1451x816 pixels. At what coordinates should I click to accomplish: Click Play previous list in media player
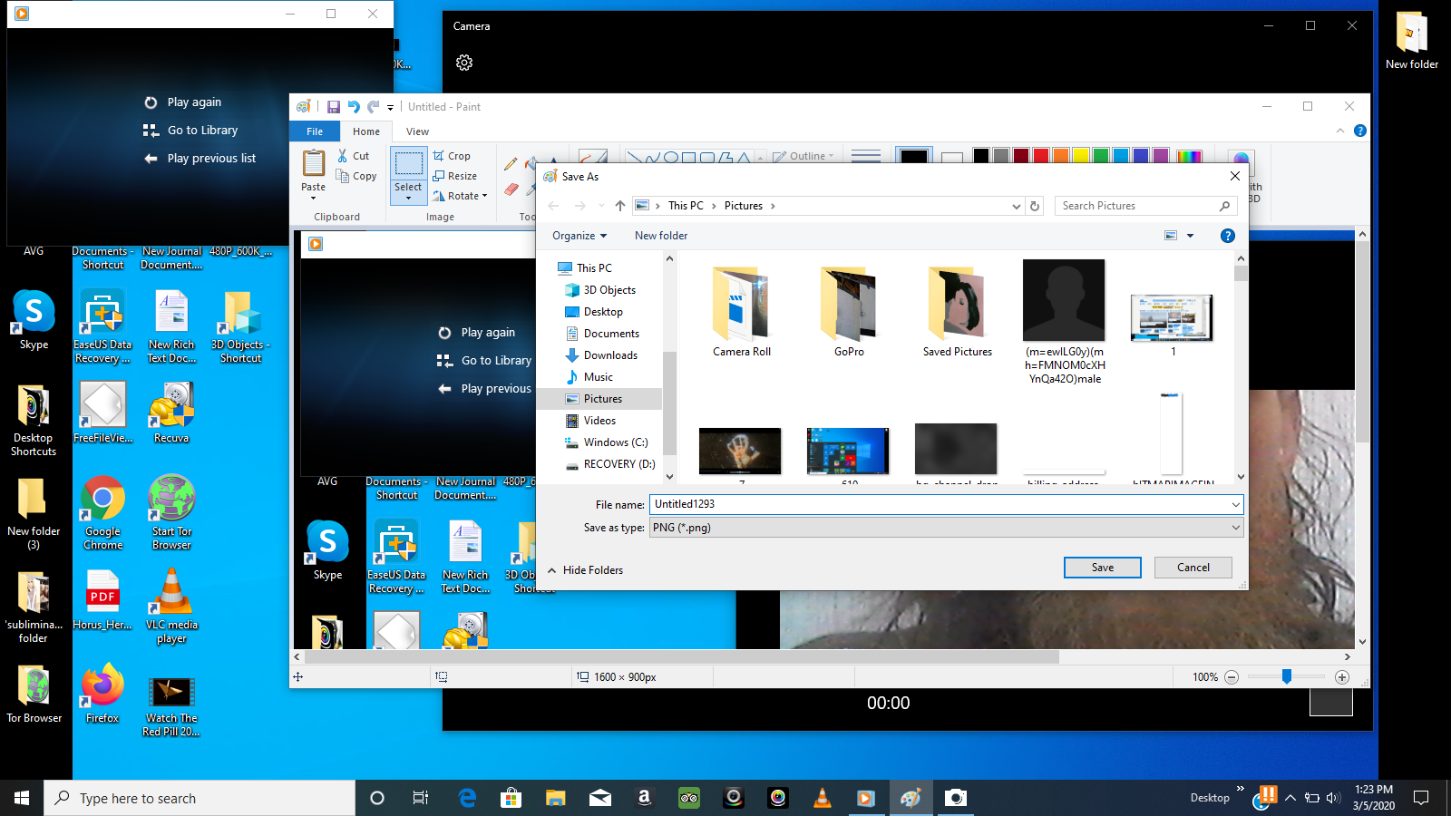click(200, 159)
